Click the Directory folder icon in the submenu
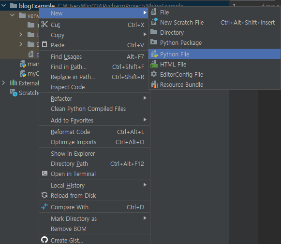Image resolution: width=281 pixels, height=244 pixels. coord(154,32)
